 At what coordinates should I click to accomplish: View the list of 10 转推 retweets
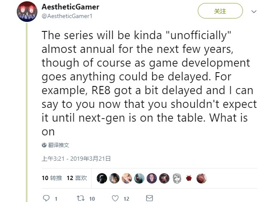click(x=52, y=178)
